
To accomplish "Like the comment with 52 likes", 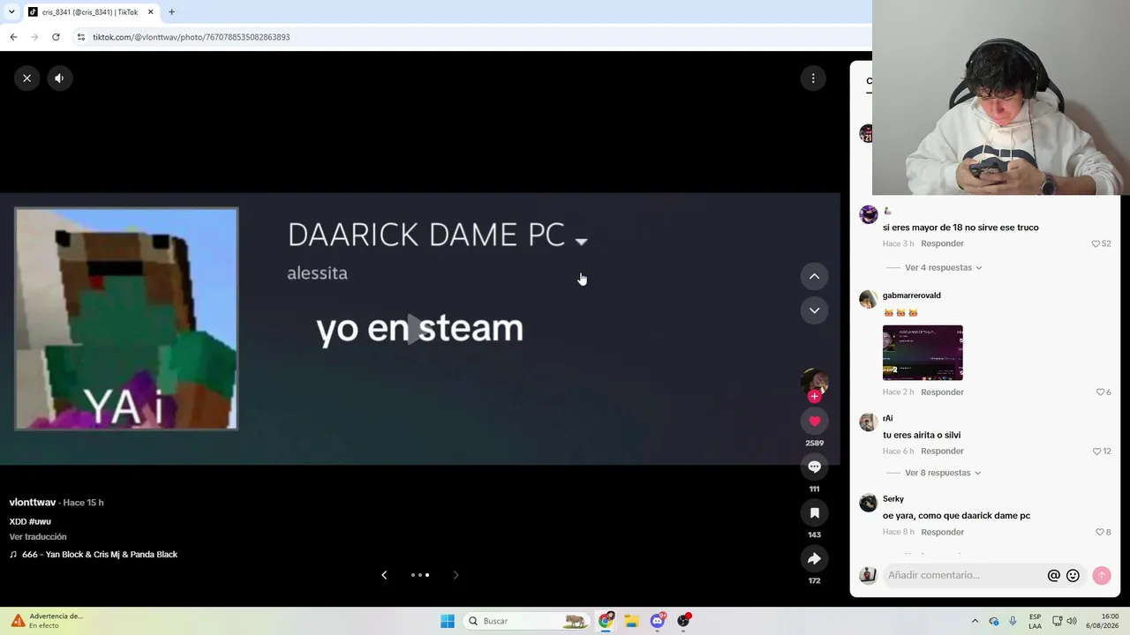I will point(1096,244).
